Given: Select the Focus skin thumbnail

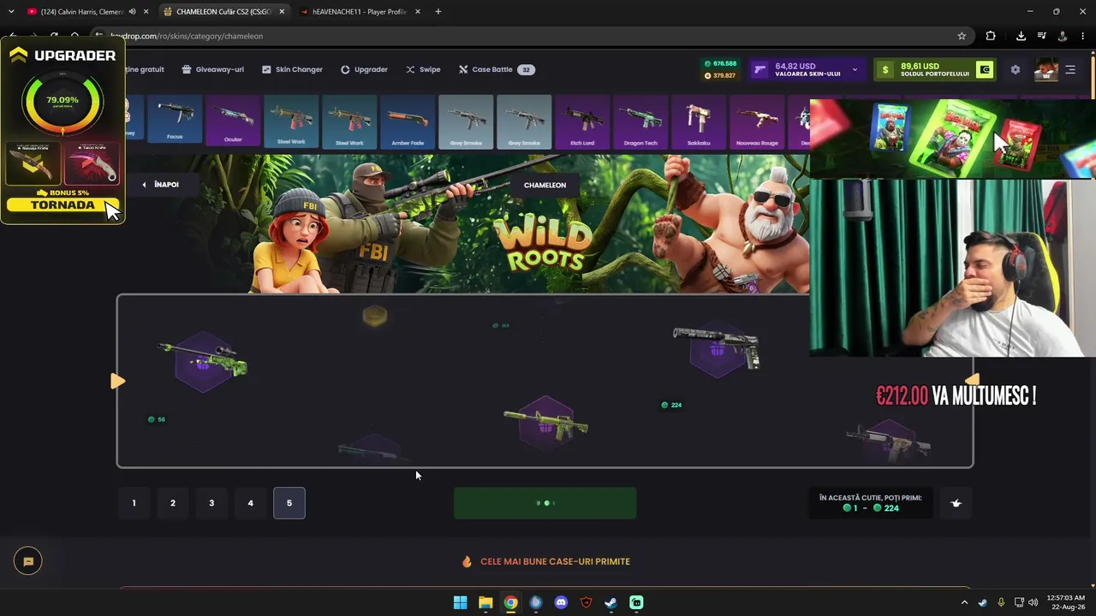Looking at the screenshot, I should [x=175, y=121].
